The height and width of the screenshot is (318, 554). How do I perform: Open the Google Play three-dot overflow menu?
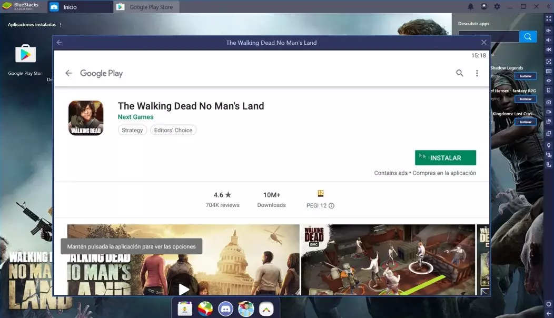click(x=477, y=73)
